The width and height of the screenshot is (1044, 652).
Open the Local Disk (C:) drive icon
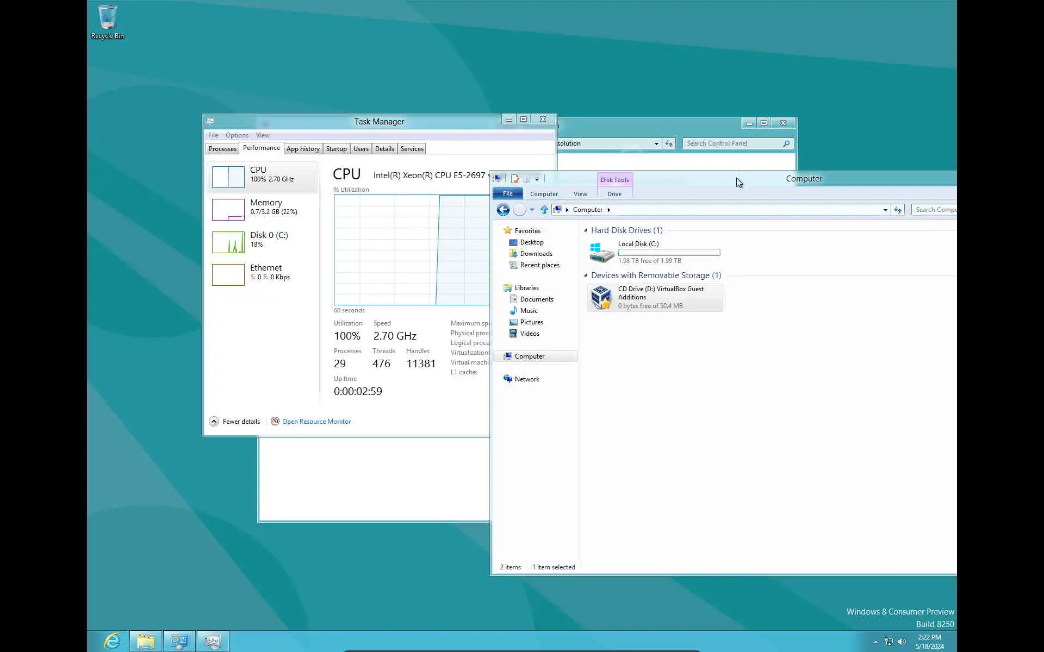(601, 253)
